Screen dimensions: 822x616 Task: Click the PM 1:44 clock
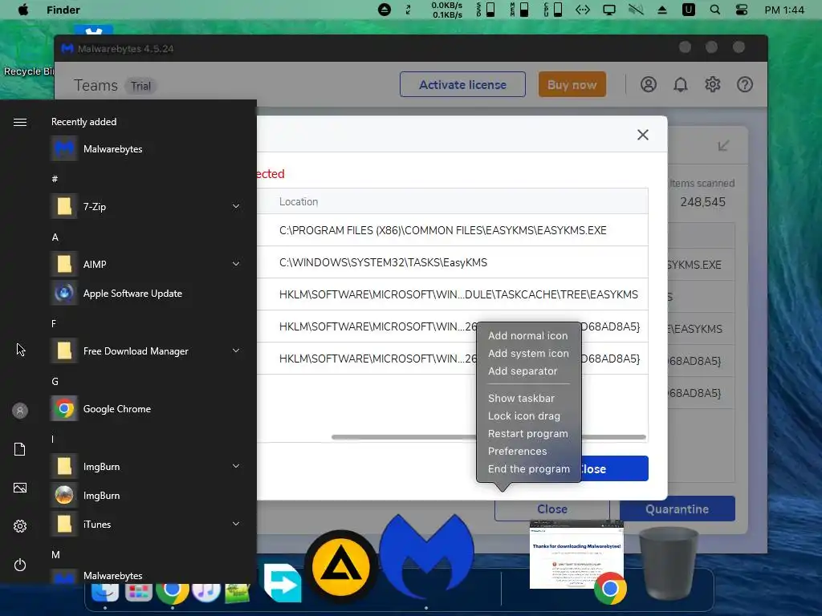[784, 10]
